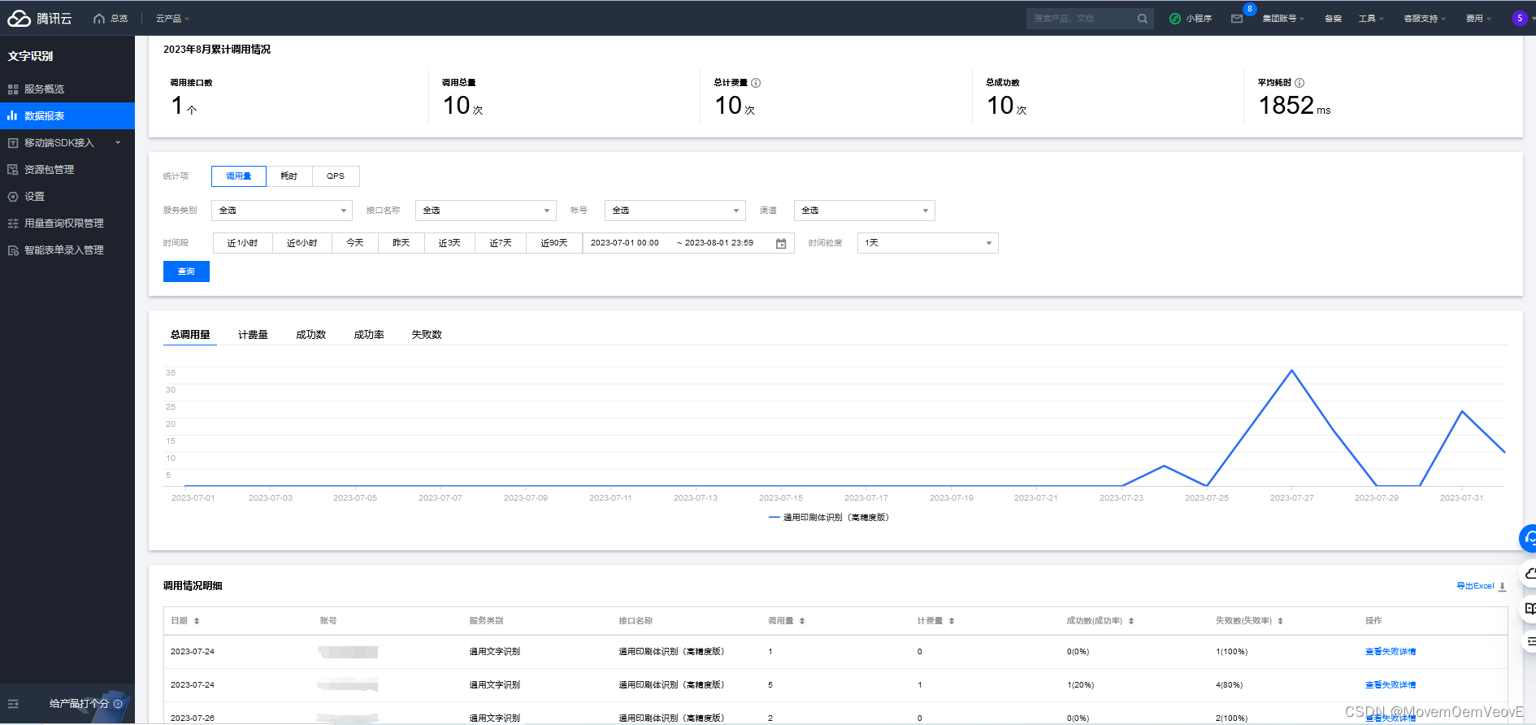Expand the 云产品 menu
This screenshot has height=725, width=1536.
[172, 18]
